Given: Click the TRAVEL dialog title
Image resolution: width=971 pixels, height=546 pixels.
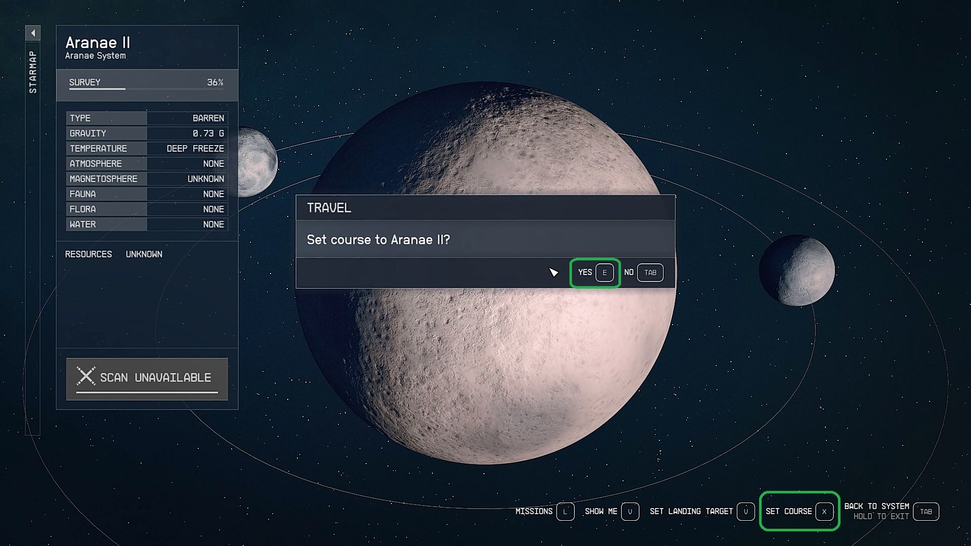Looking at the screenshot, I should tap(329, 208).
